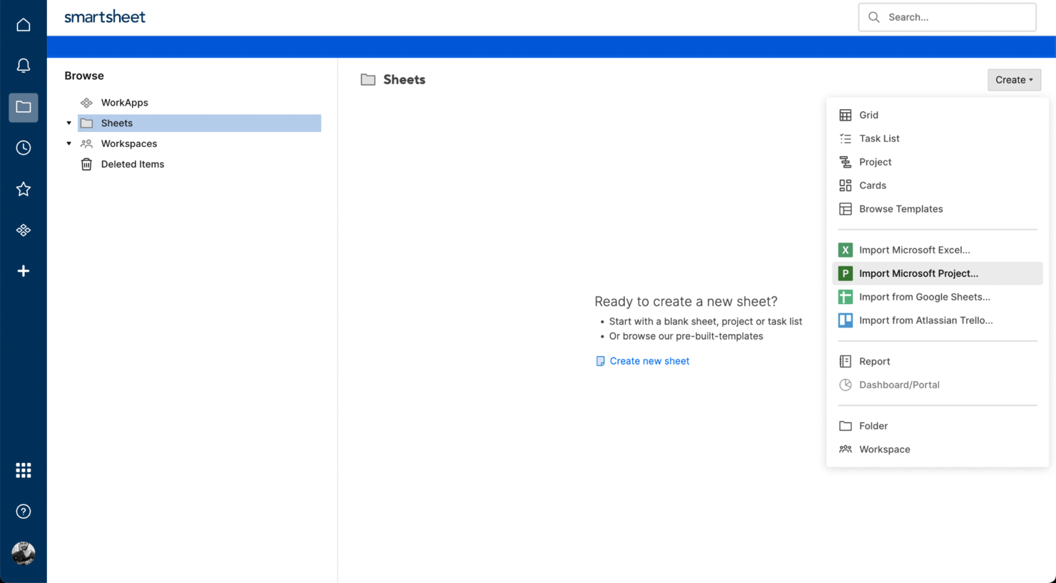Click the Microsoft Project P icon

coord(846,273)
